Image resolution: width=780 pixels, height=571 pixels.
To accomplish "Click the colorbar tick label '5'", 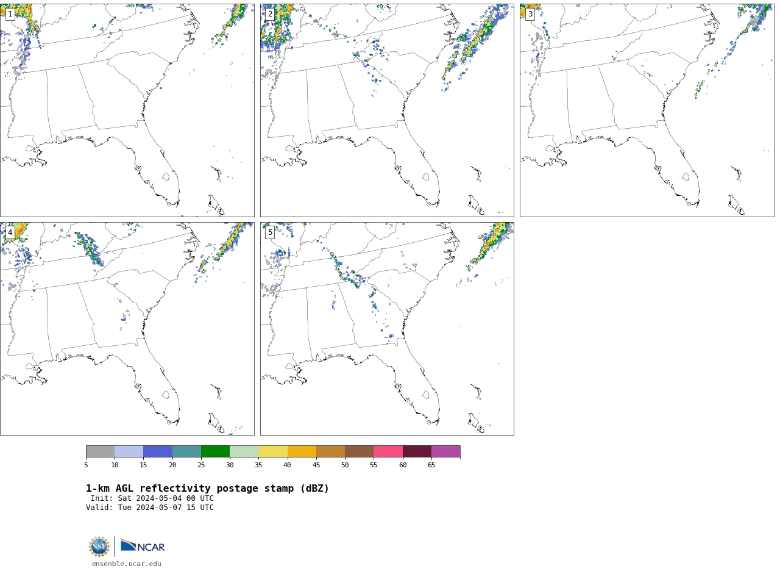I will pos(86,465).
